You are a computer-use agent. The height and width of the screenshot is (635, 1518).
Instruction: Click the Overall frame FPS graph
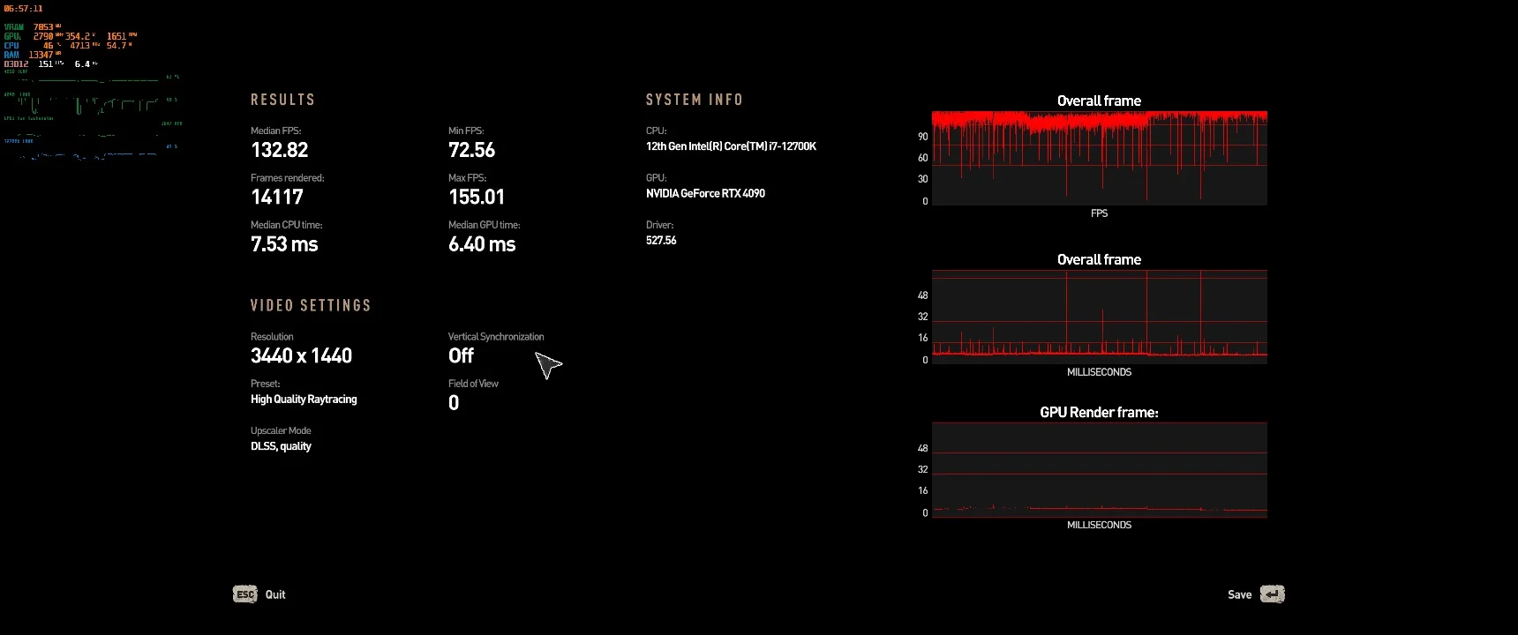(1100, 158)
